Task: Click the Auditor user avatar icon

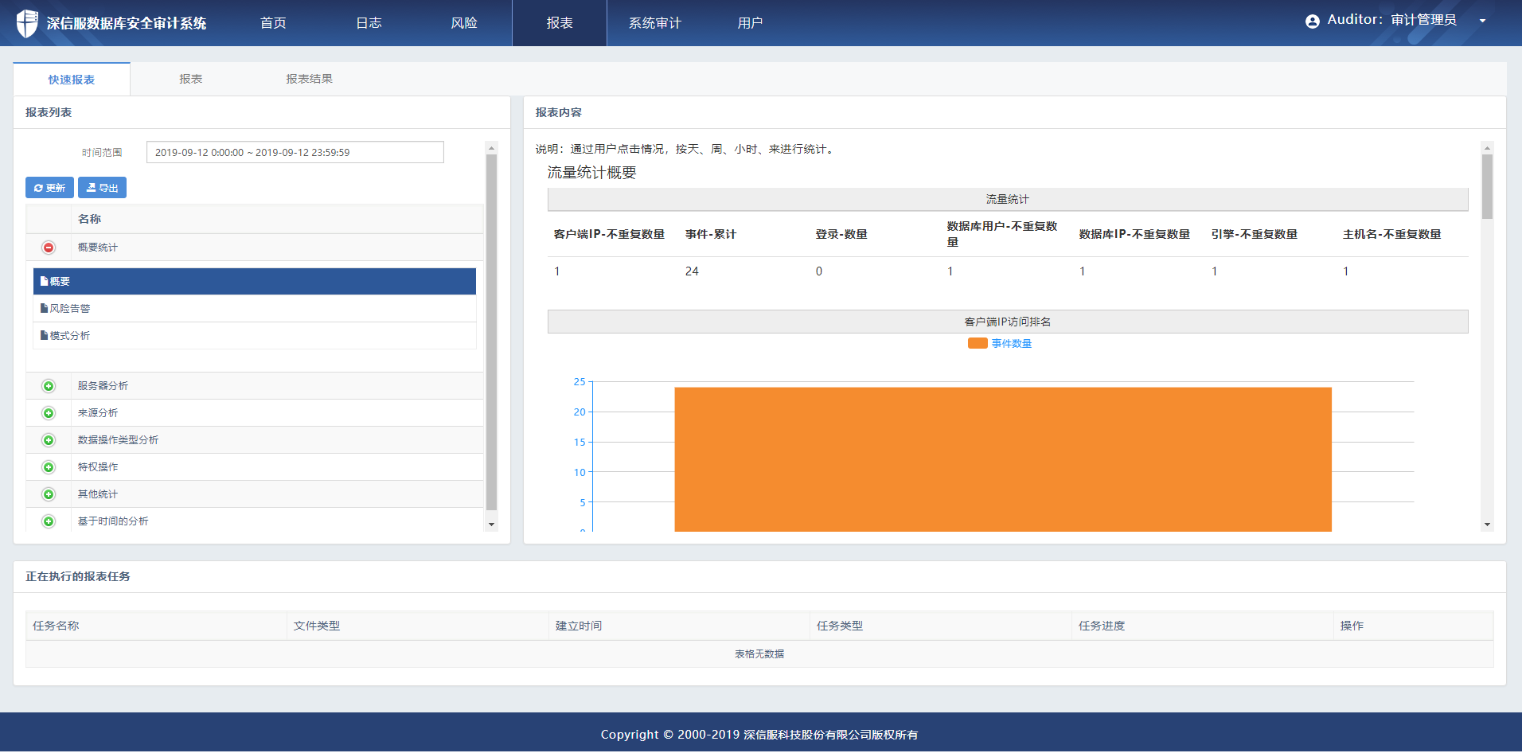Action: [x=1312, y=21]
